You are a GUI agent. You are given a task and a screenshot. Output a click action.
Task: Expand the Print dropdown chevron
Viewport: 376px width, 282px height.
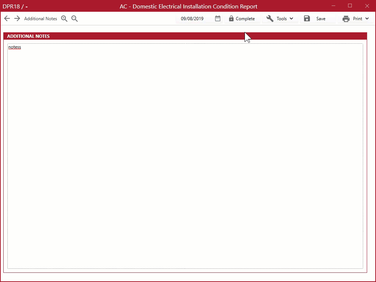[x=367, y=18]
